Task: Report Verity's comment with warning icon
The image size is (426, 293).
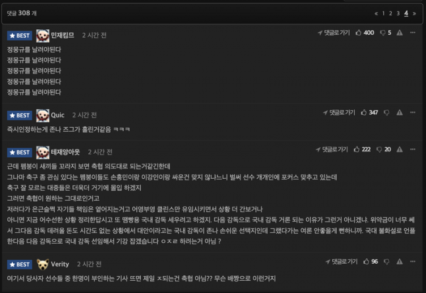Action: click(x=400, y=261)
